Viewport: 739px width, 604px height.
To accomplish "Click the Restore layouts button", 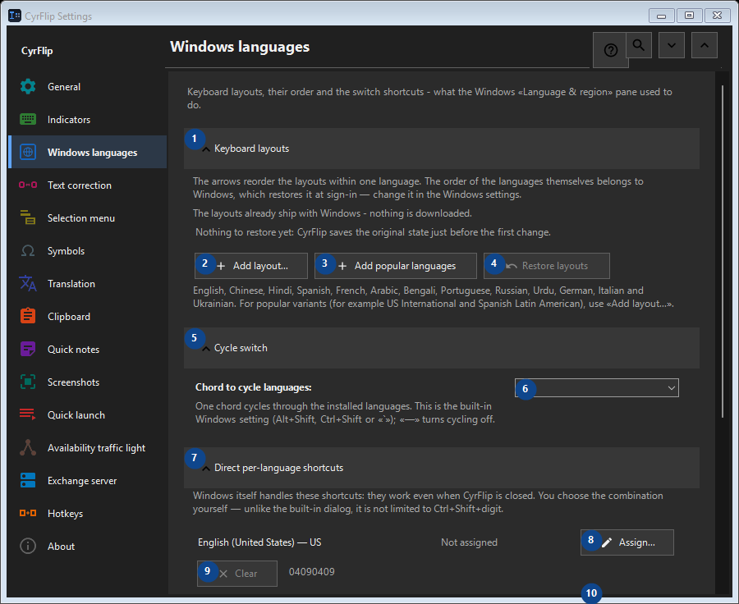I will [x=547, y=266].
